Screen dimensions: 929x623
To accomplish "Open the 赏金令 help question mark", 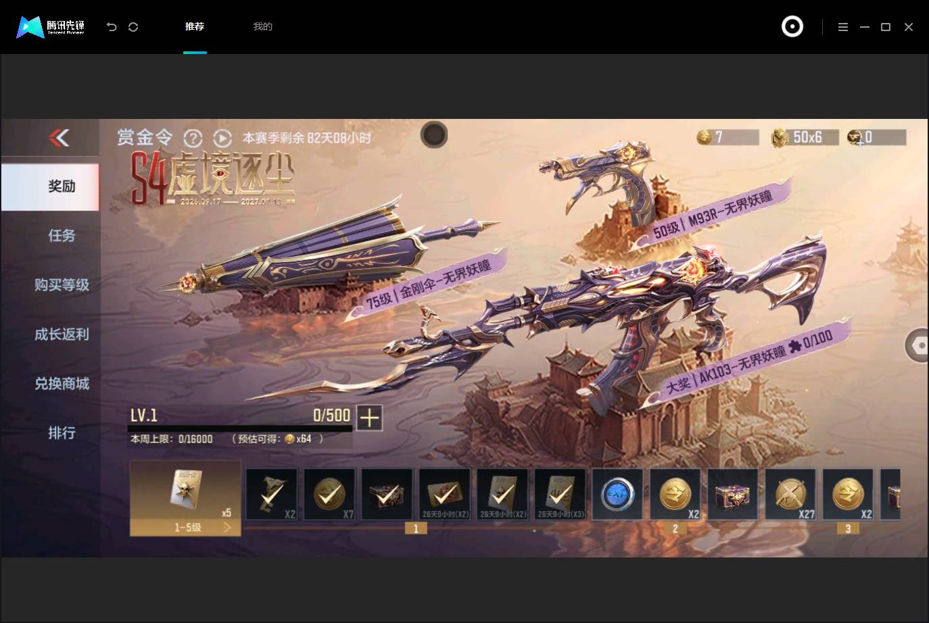I will [x=193, y=139].
